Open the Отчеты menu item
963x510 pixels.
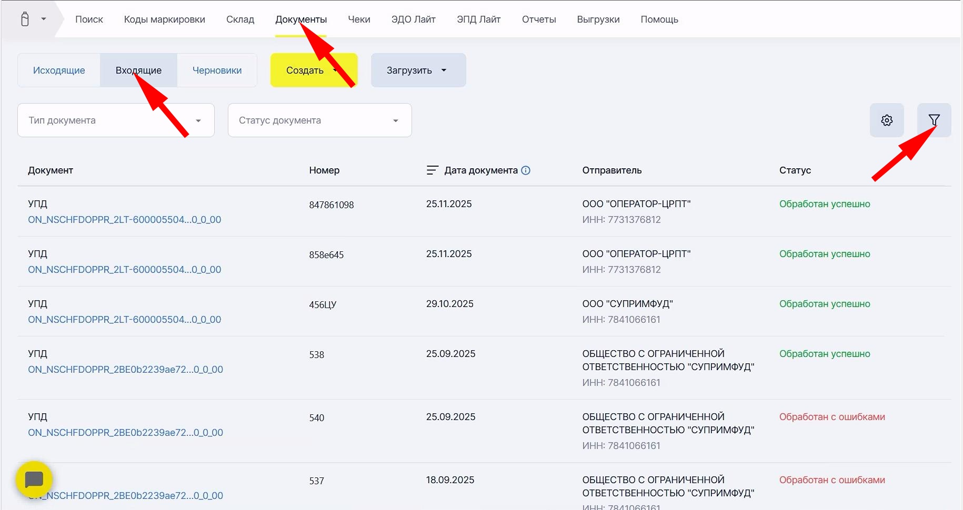(x=538, y=19)
